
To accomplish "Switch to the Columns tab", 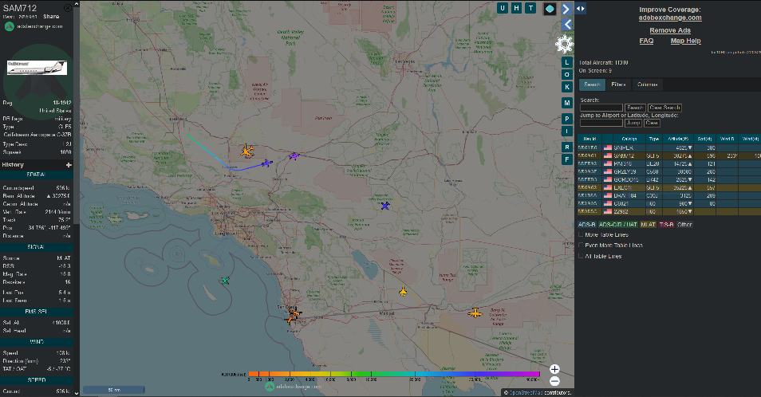I will tap(647, 85).
